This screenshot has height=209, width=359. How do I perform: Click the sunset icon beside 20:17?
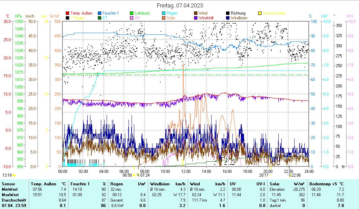[x=271, y=175]
